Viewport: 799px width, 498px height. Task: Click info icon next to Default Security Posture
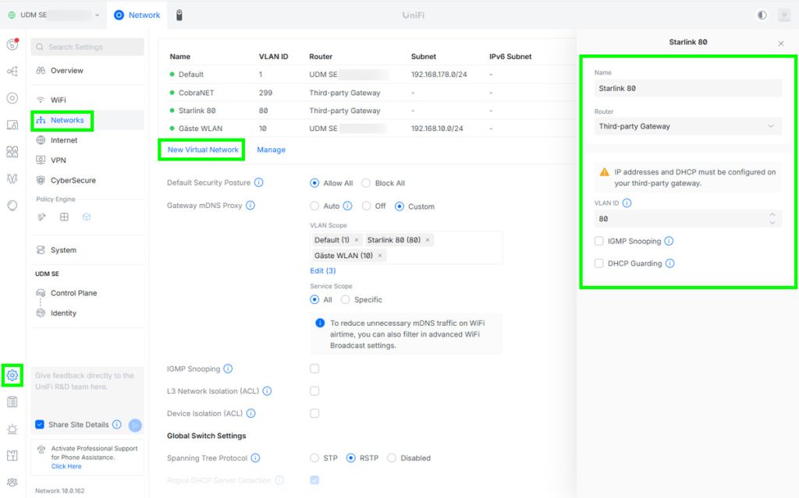coord(258,183)
